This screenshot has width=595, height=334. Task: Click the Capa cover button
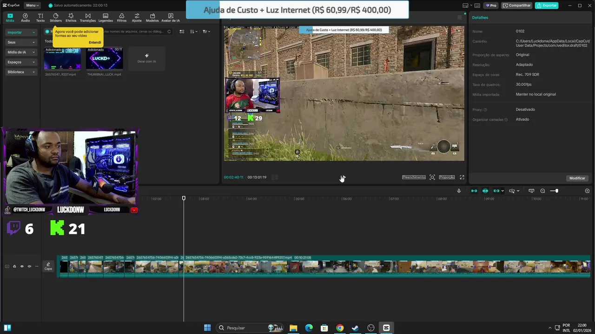point(48,266)
